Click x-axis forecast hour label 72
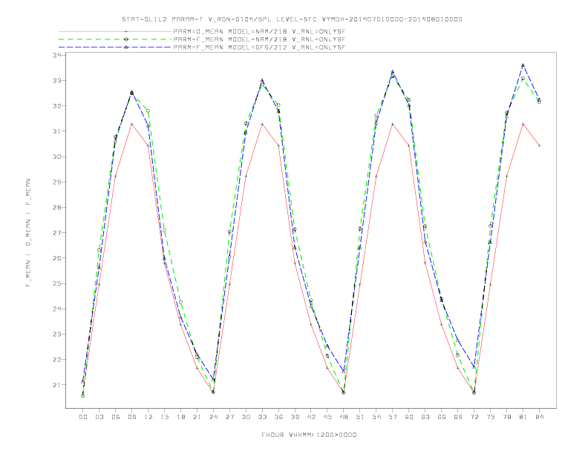 474,417
